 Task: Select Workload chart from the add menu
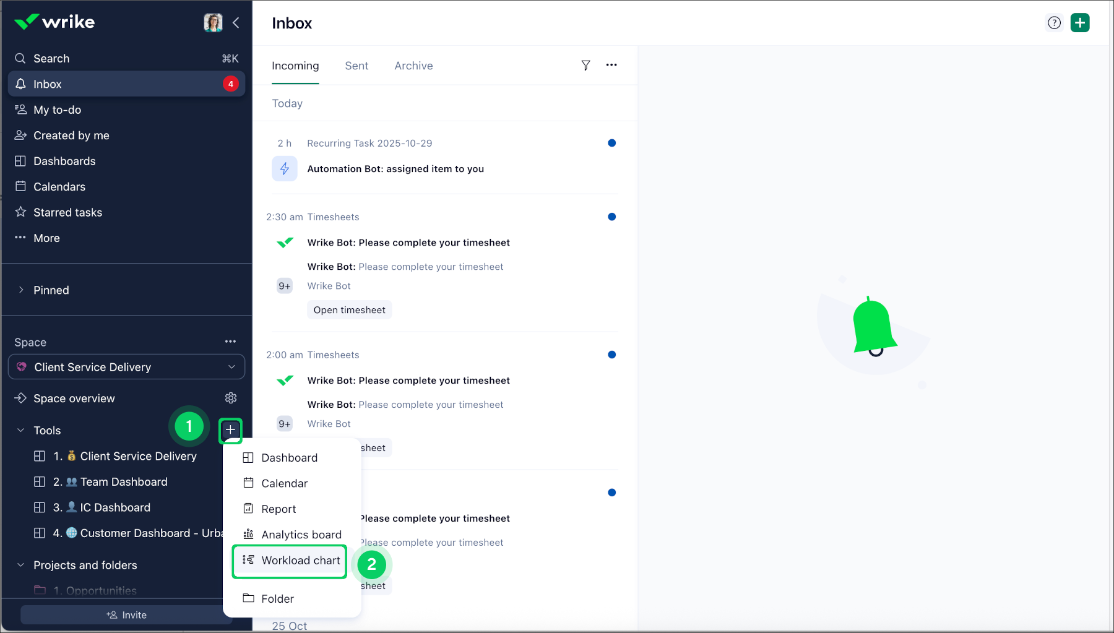point(290,561)
